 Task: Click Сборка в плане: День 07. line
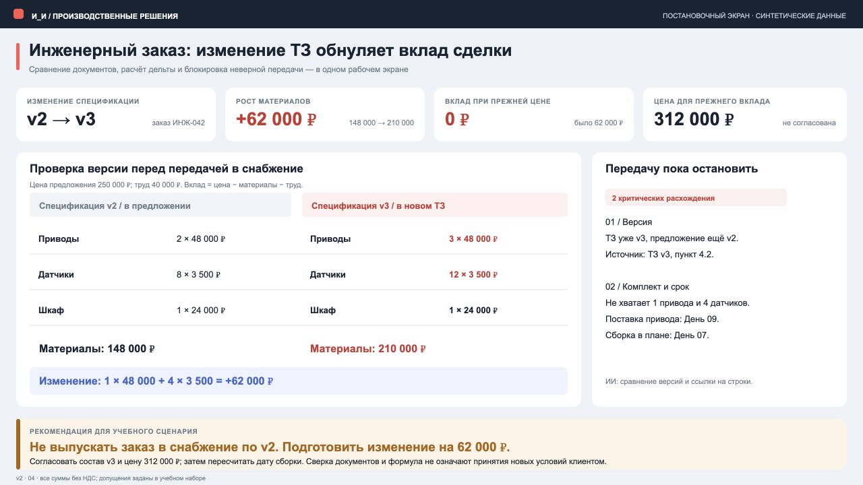pyautogui.click(x=657, y=335)
